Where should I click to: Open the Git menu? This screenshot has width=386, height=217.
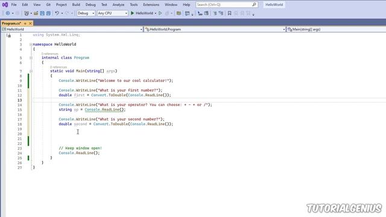pyautogui.click(x=48, y=5)
